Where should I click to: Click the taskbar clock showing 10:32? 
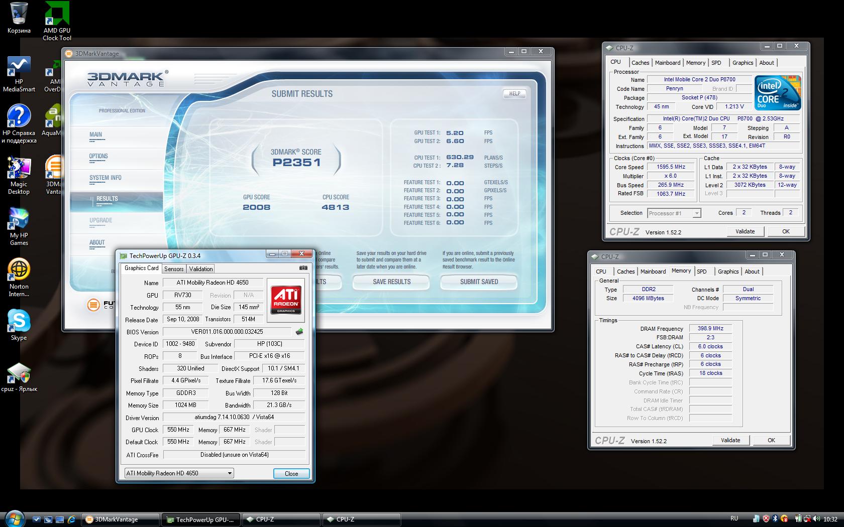tap(830, 519)
